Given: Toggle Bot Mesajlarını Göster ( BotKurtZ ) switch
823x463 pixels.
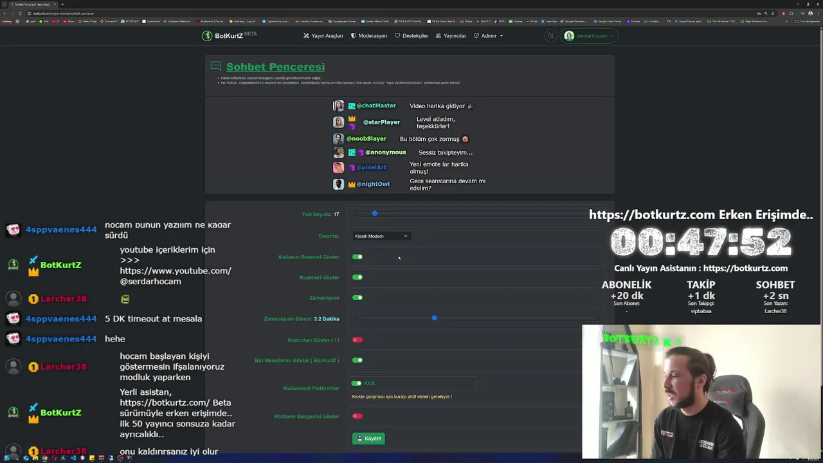Looking at the screenshot, I should 357,361.
